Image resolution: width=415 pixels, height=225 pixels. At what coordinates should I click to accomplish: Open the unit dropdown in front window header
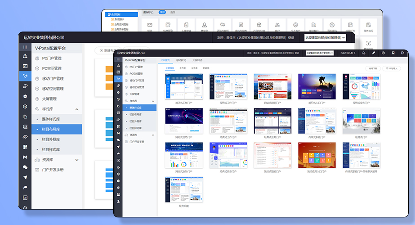coord(319,53)
